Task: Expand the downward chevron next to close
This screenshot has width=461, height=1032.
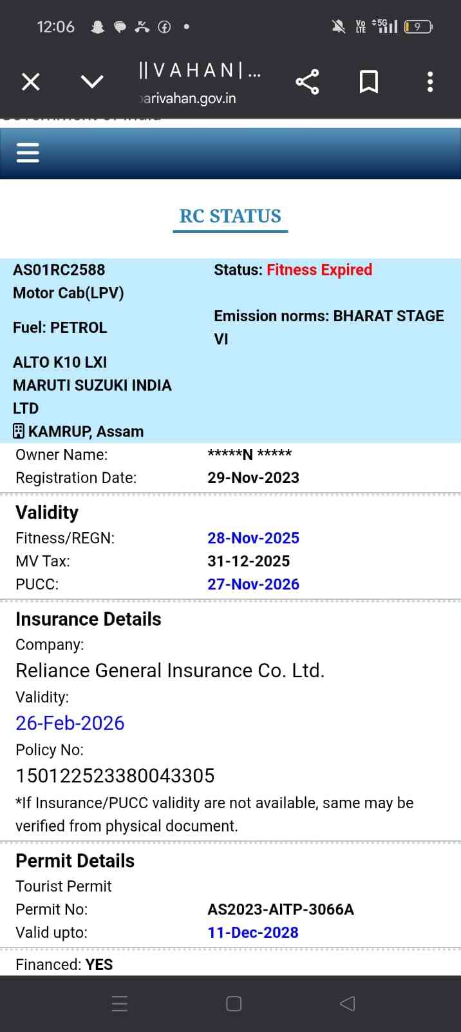Action: tap(92, 81)
